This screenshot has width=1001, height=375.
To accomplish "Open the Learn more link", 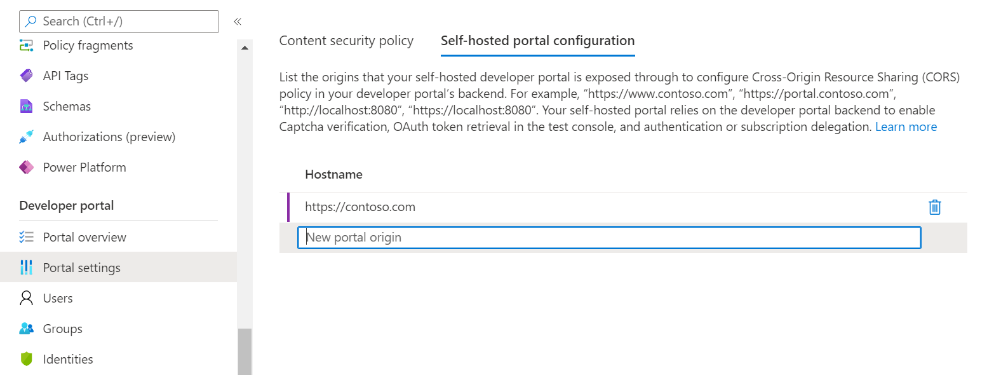I will click(x=906, y=126).
